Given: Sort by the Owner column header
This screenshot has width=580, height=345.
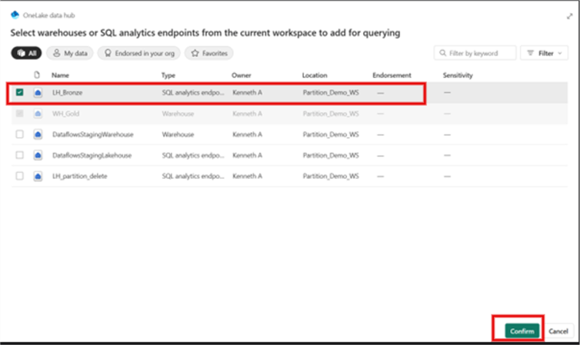Looking at the screenshot, I should [242, 75].
